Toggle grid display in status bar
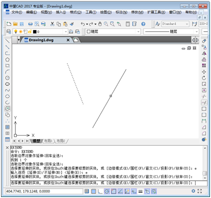Viewport: 211px width, 198px height. [93, 191]
